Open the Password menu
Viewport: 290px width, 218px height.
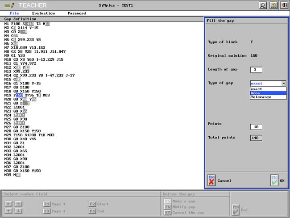click(77, 13)
